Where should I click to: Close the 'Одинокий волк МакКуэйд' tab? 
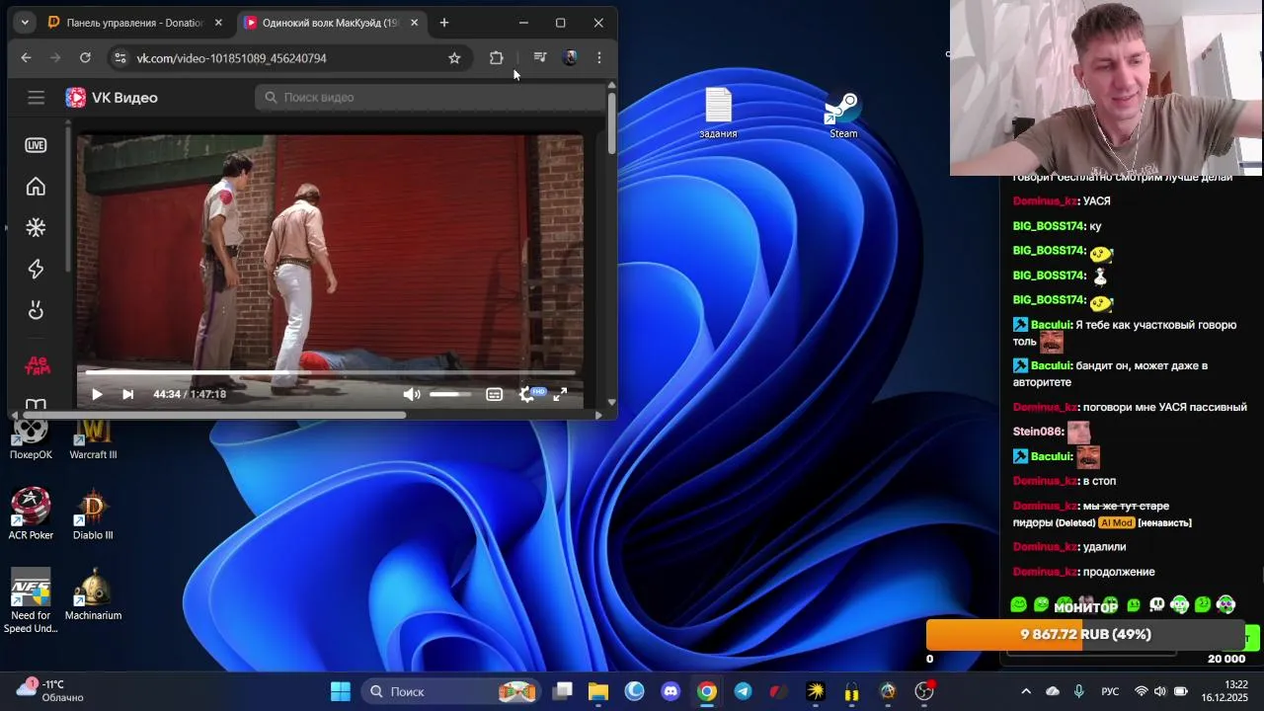414,23
